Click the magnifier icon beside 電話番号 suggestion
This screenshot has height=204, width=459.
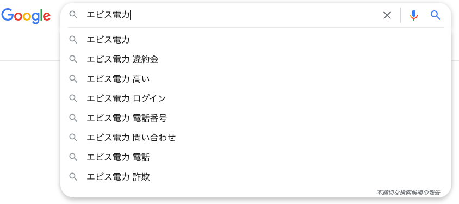[x=73, y=118]
